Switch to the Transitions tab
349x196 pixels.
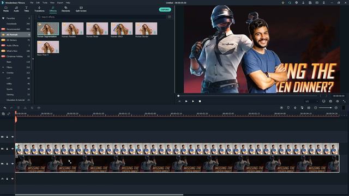(x=39, y=9)
